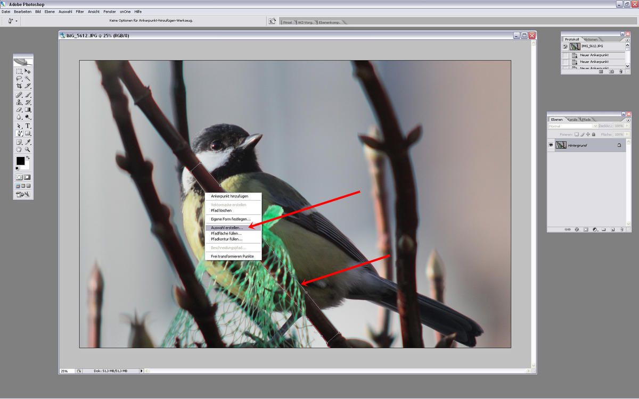Select the Lasso tool
The height and width of the screenshot is (399, 639).
(19, 78)
